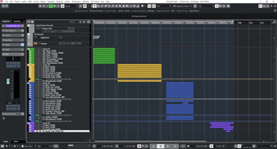Select the Tempo track row
This screenshot has width=277, height=149.
(62, 43)
